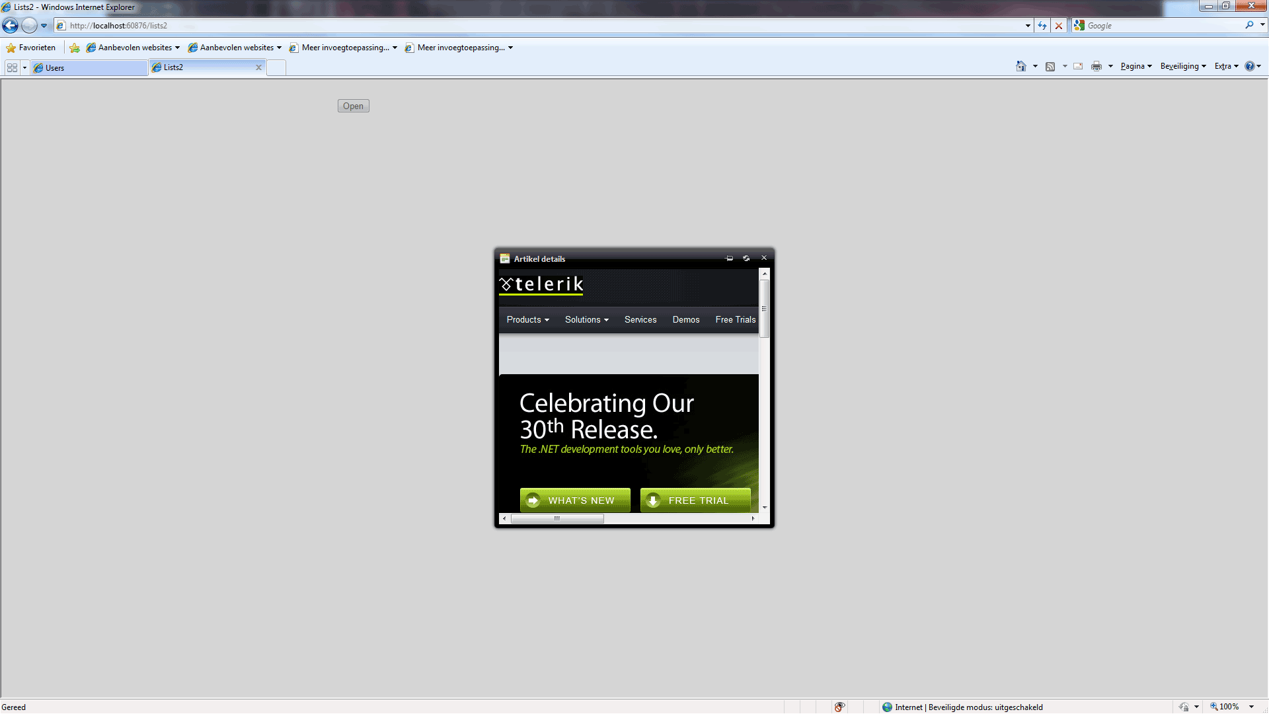1269x714 pixels.
Task: Click the Artikel details window icon
Action: 505,258
